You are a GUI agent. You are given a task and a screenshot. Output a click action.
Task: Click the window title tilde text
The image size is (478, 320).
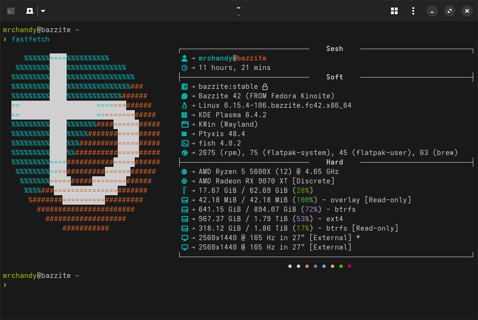coord(238,8)
